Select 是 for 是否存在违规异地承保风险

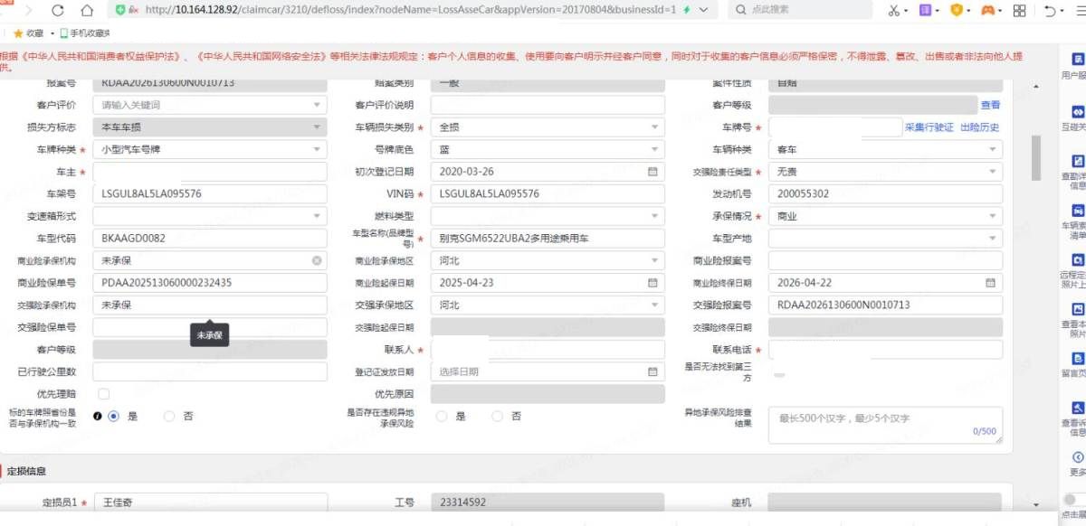click(x=442, y=417)
